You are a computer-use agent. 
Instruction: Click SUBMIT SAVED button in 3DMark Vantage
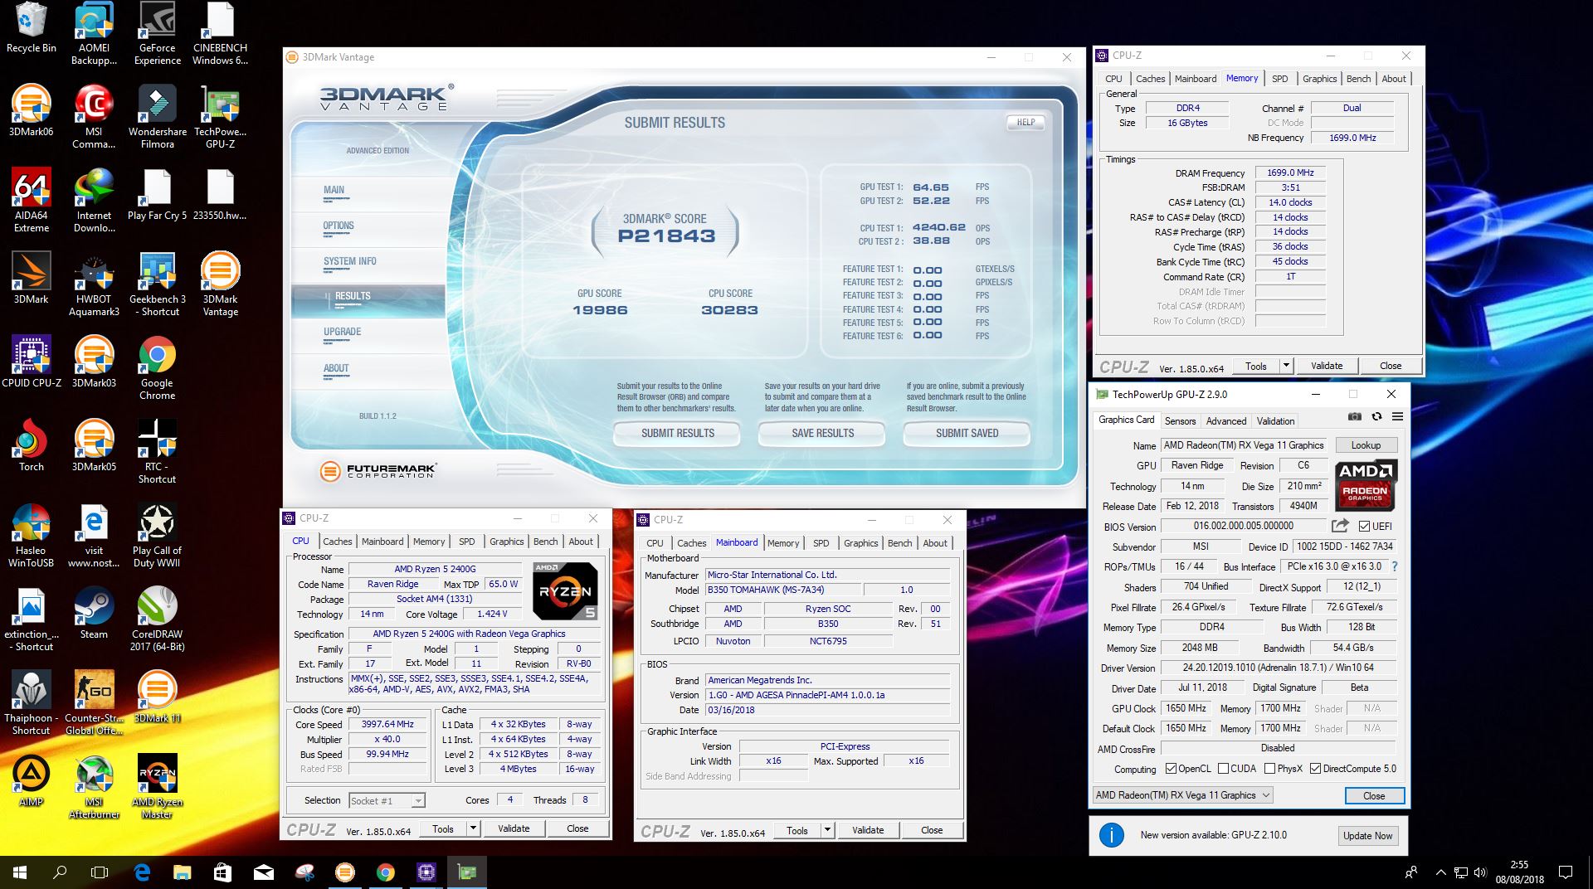[x=967, y=433]
